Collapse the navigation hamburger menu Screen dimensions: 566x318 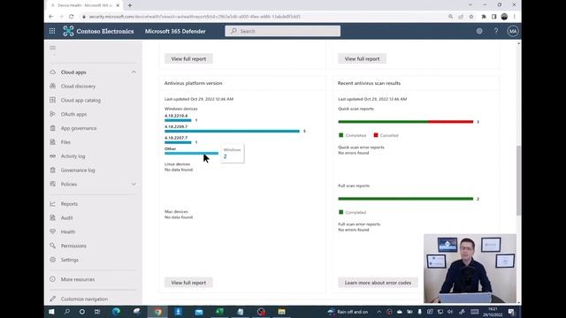(53, 48)
